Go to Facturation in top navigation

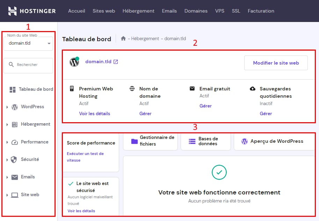(x=261, y=11)
